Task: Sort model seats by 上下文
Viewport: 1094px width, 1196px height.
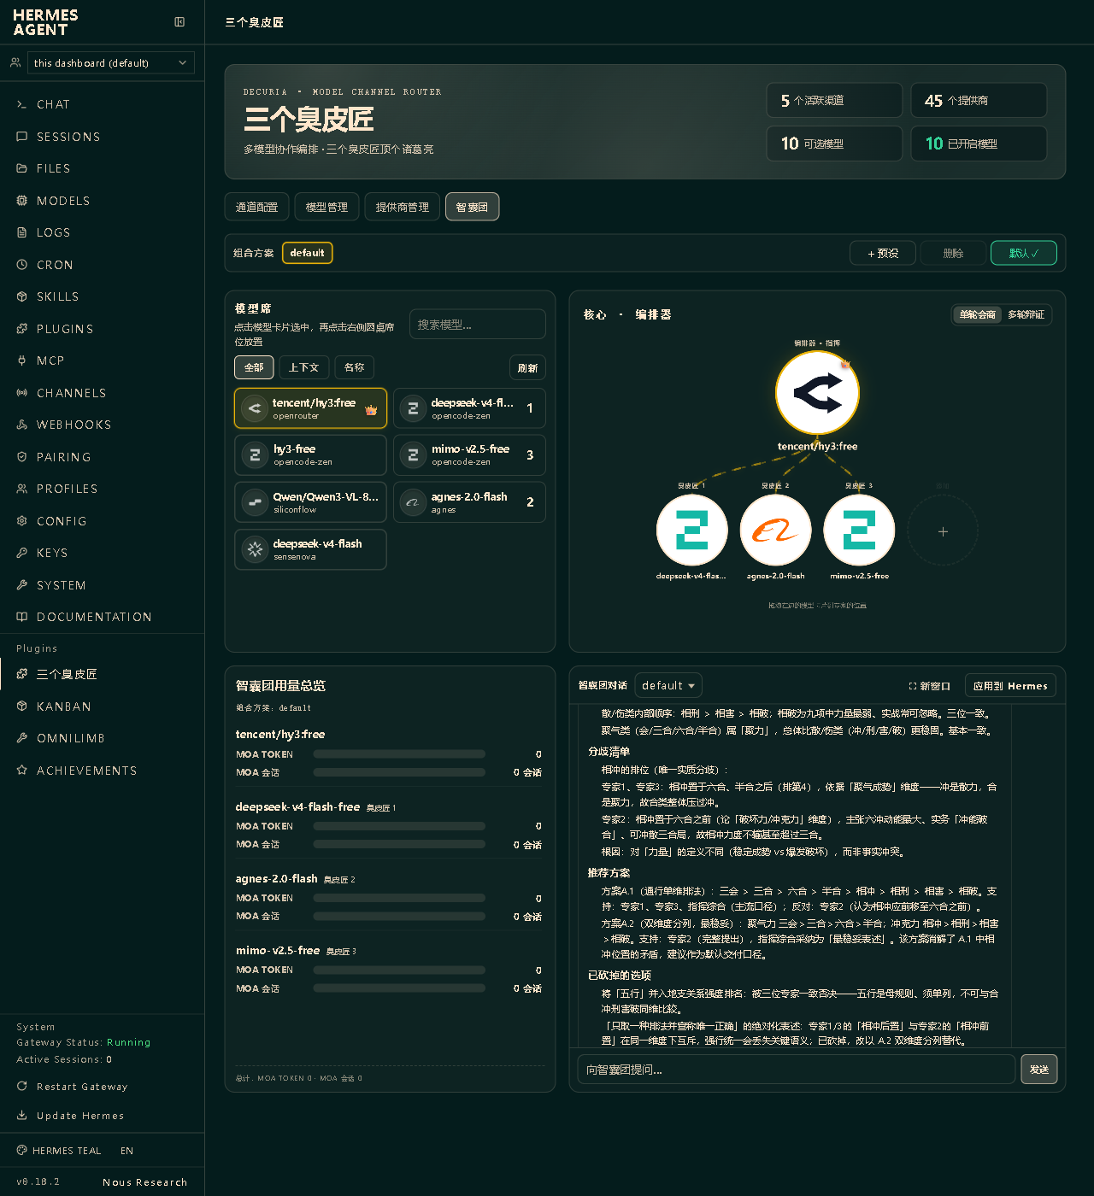Action: (303, 367)
